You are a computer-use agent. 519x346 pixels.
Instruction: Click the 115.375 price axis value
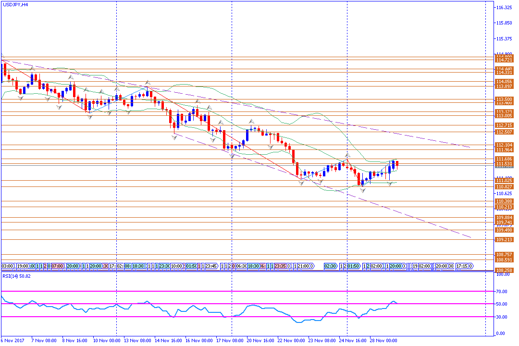pyautogui.click(x=504, y=39)
